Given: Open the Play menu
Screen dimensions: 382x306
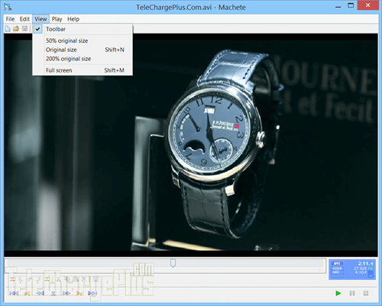Looking at the screenshot, I should 57,19.
